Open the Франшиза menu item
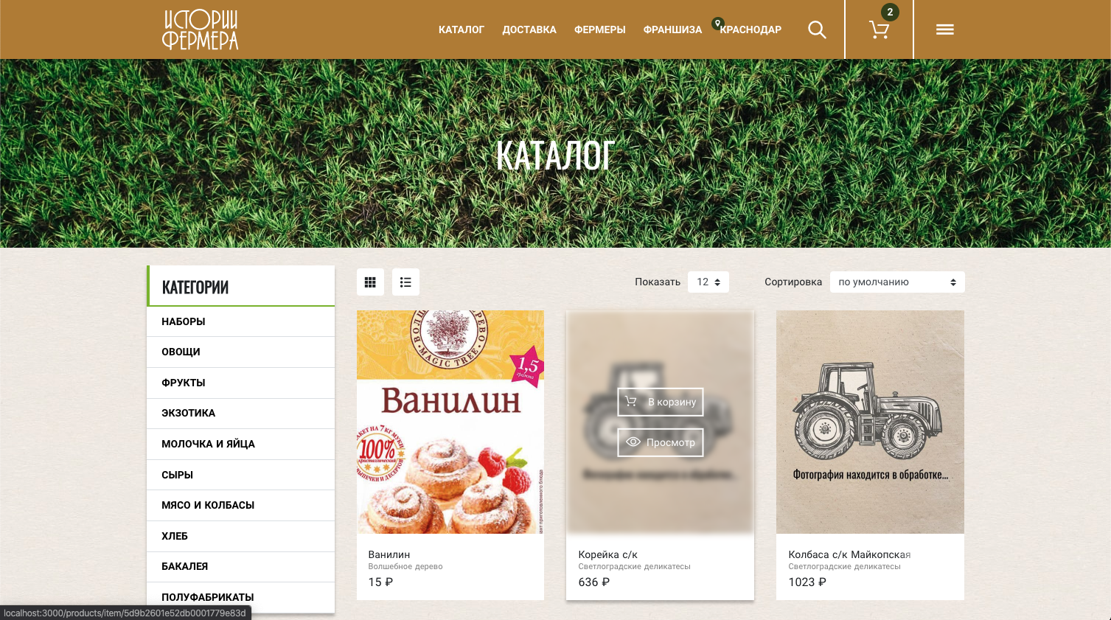Viewport: 1111px width, 620px height. click(672, 29)
